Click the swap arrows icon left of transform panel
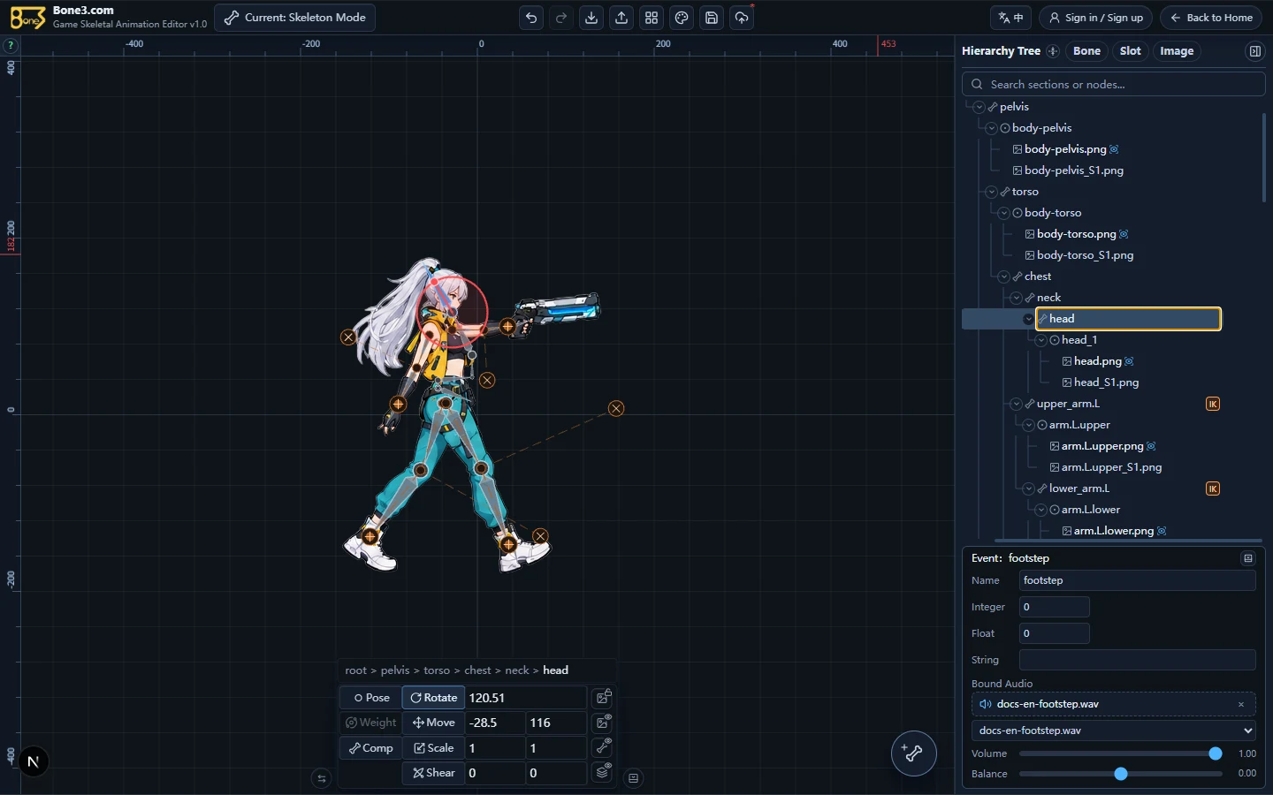The image size is (1273, 795). [322, 778]
